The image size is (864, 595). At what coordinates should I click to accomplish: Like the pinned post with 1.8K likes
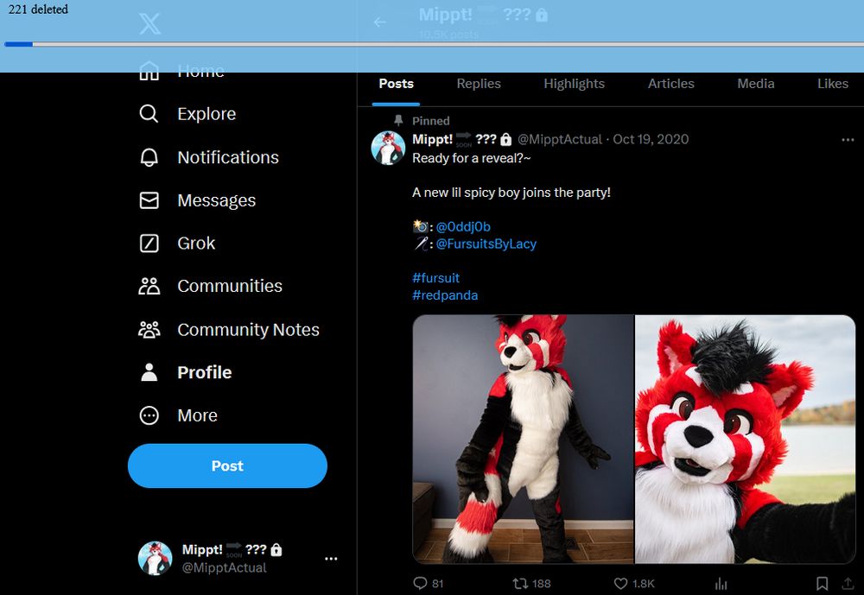[620, 583]
